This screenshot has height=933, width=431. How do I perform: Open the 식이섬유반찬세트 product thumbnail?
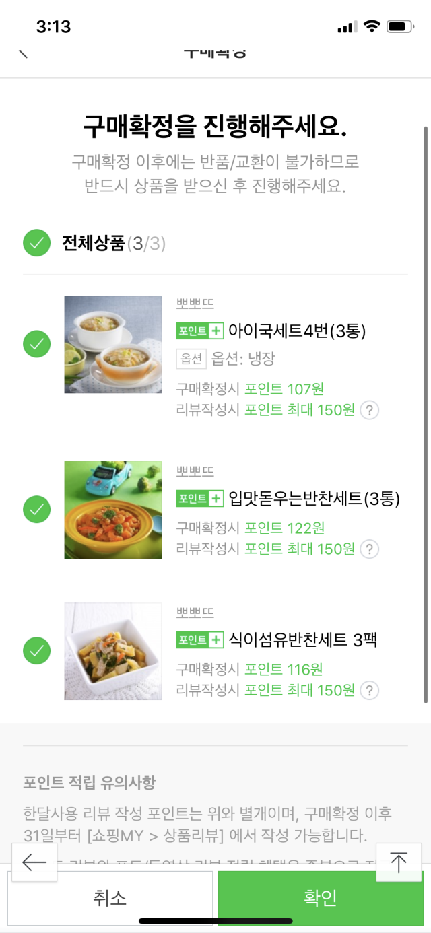tap(113, 651)
